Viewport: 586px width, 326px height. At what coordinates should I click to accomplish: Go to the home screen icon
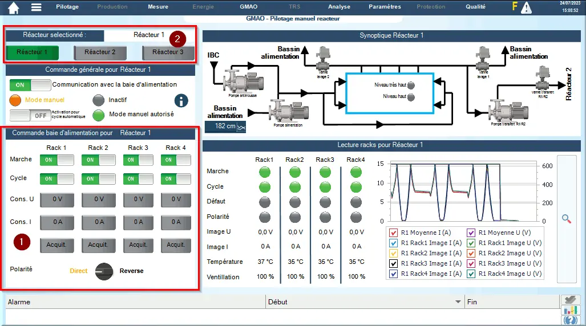pos(14,7)
